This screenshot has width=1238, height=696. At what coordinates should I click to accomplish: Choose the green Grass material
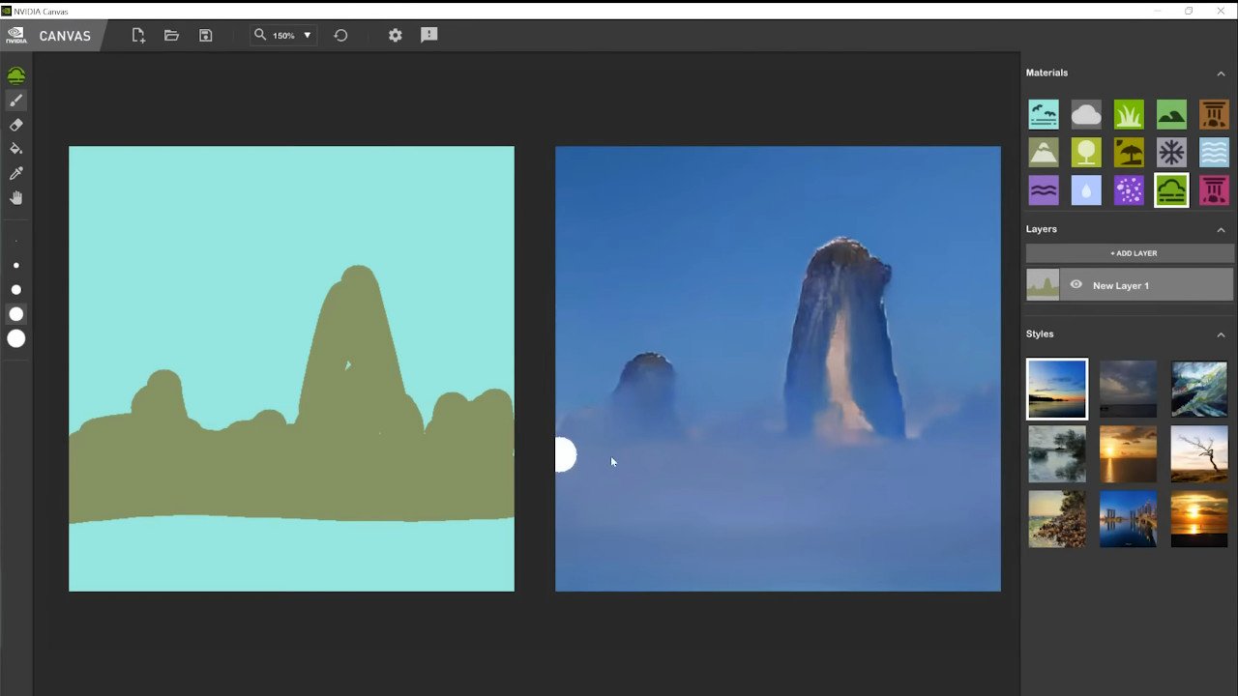[1129, 114]
